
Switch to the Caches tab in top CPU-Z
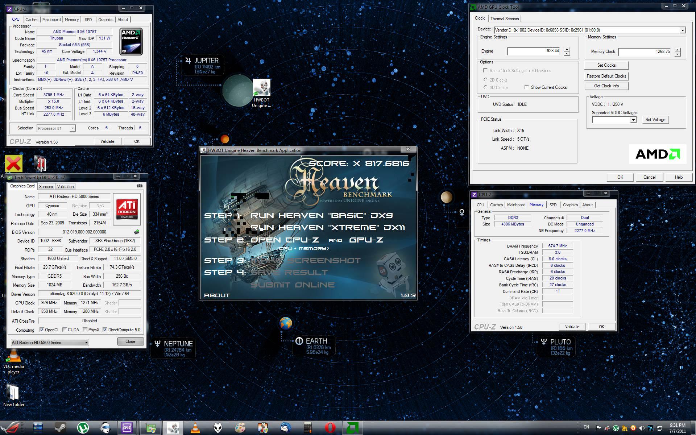32,20
